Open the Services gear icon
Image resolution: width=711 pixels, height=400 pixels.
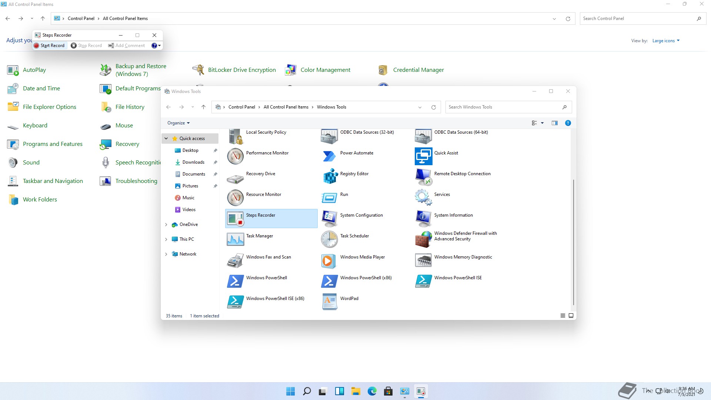pos(423,198)
